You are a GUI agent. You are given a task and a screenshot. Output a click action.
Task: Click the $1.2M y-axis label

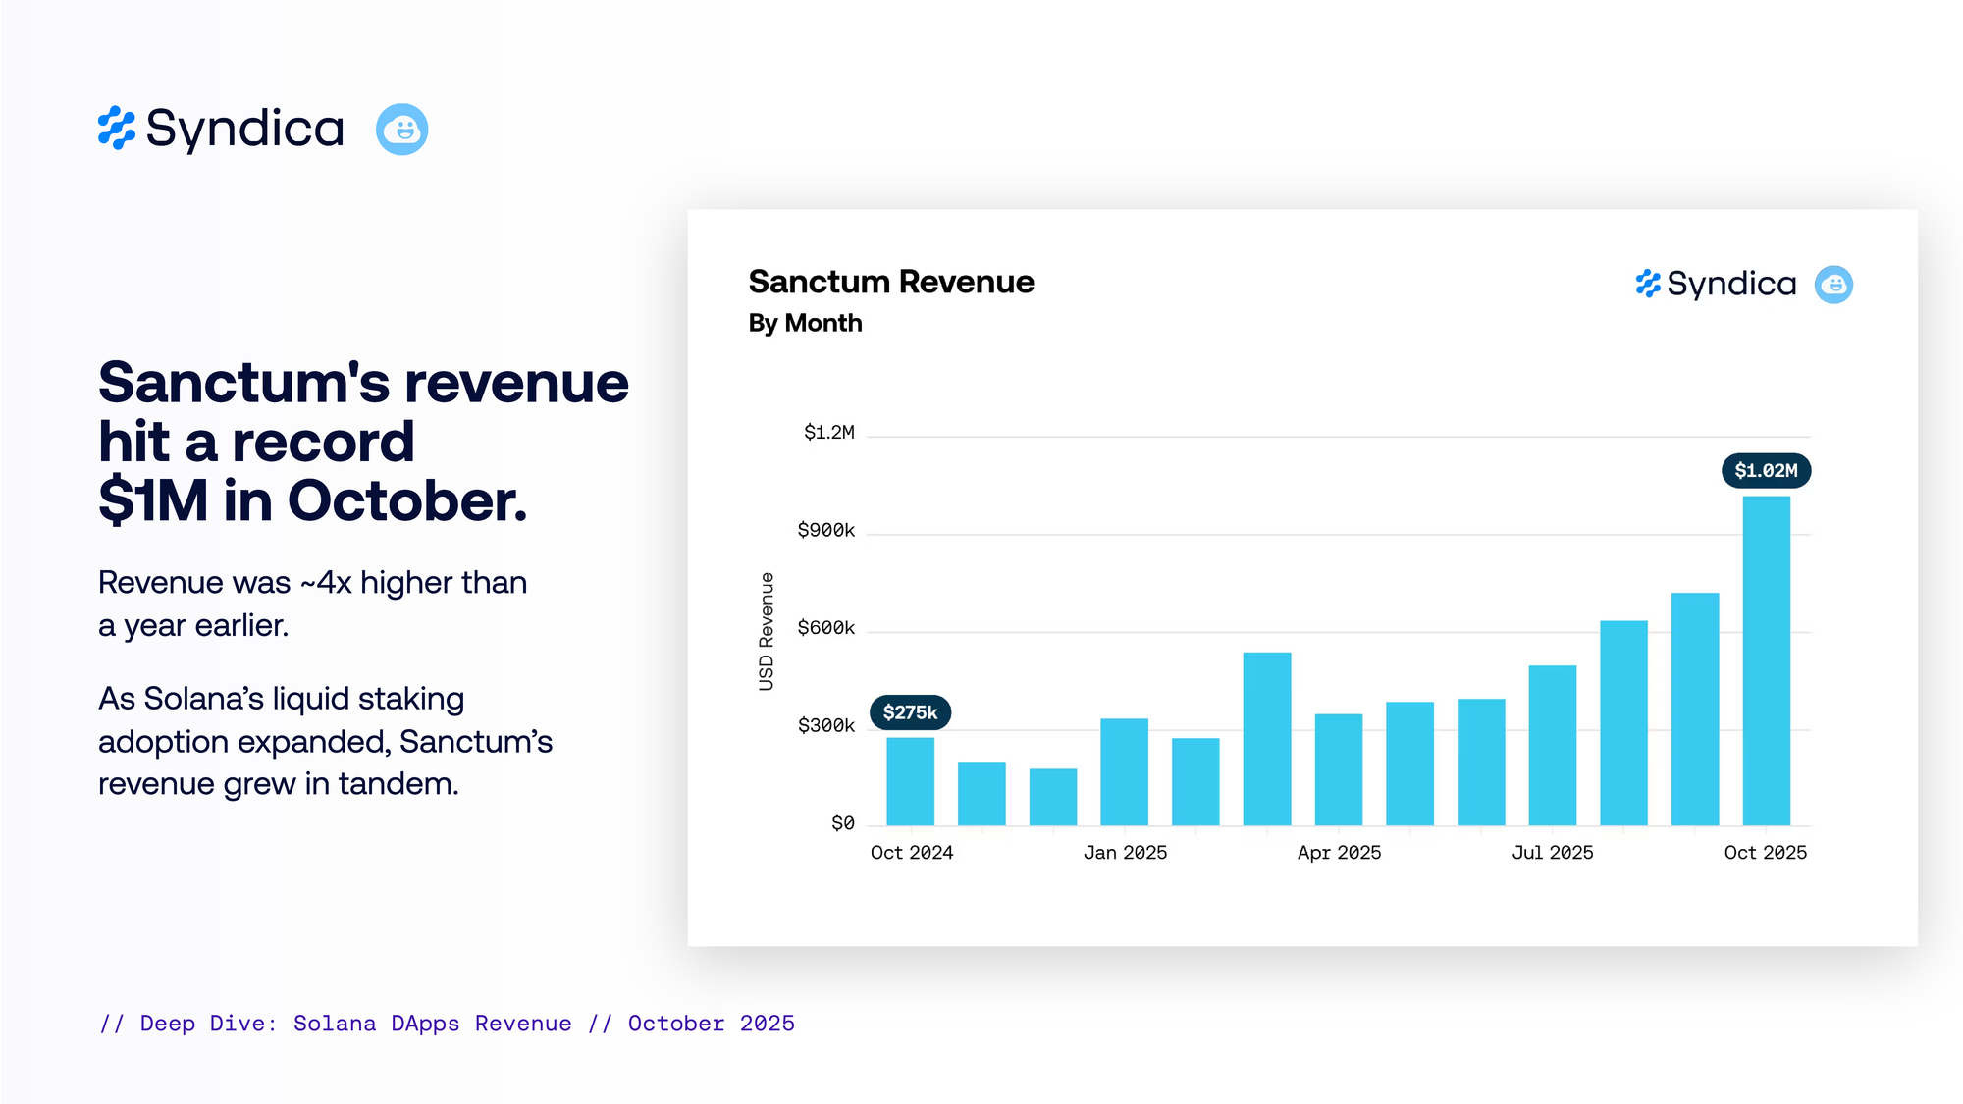(x=828, y=433)
